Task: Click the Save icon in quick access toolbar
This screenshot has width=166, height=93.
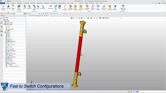Action: pyautogui.click(x=8, y=1)
